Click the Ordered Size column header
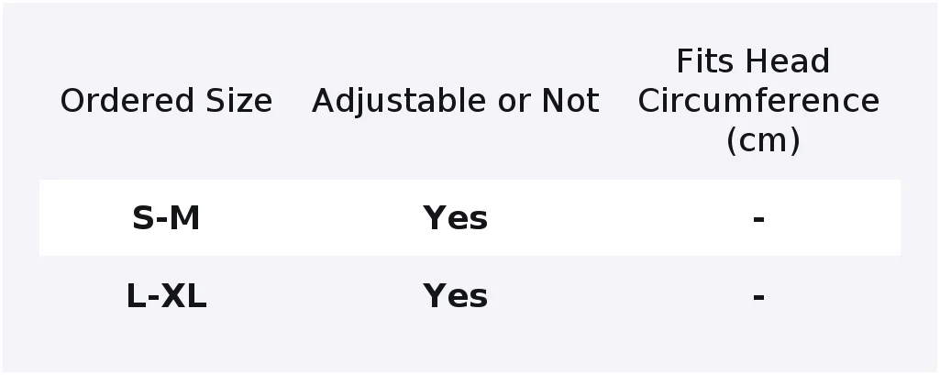Image resolution: width=940 pixels, height=375 pixels. (166, 101)
